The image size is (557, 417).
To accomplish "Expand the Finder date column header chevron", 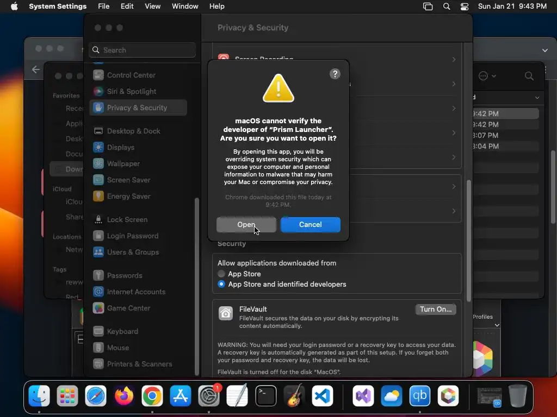I will tap(537, 98).
